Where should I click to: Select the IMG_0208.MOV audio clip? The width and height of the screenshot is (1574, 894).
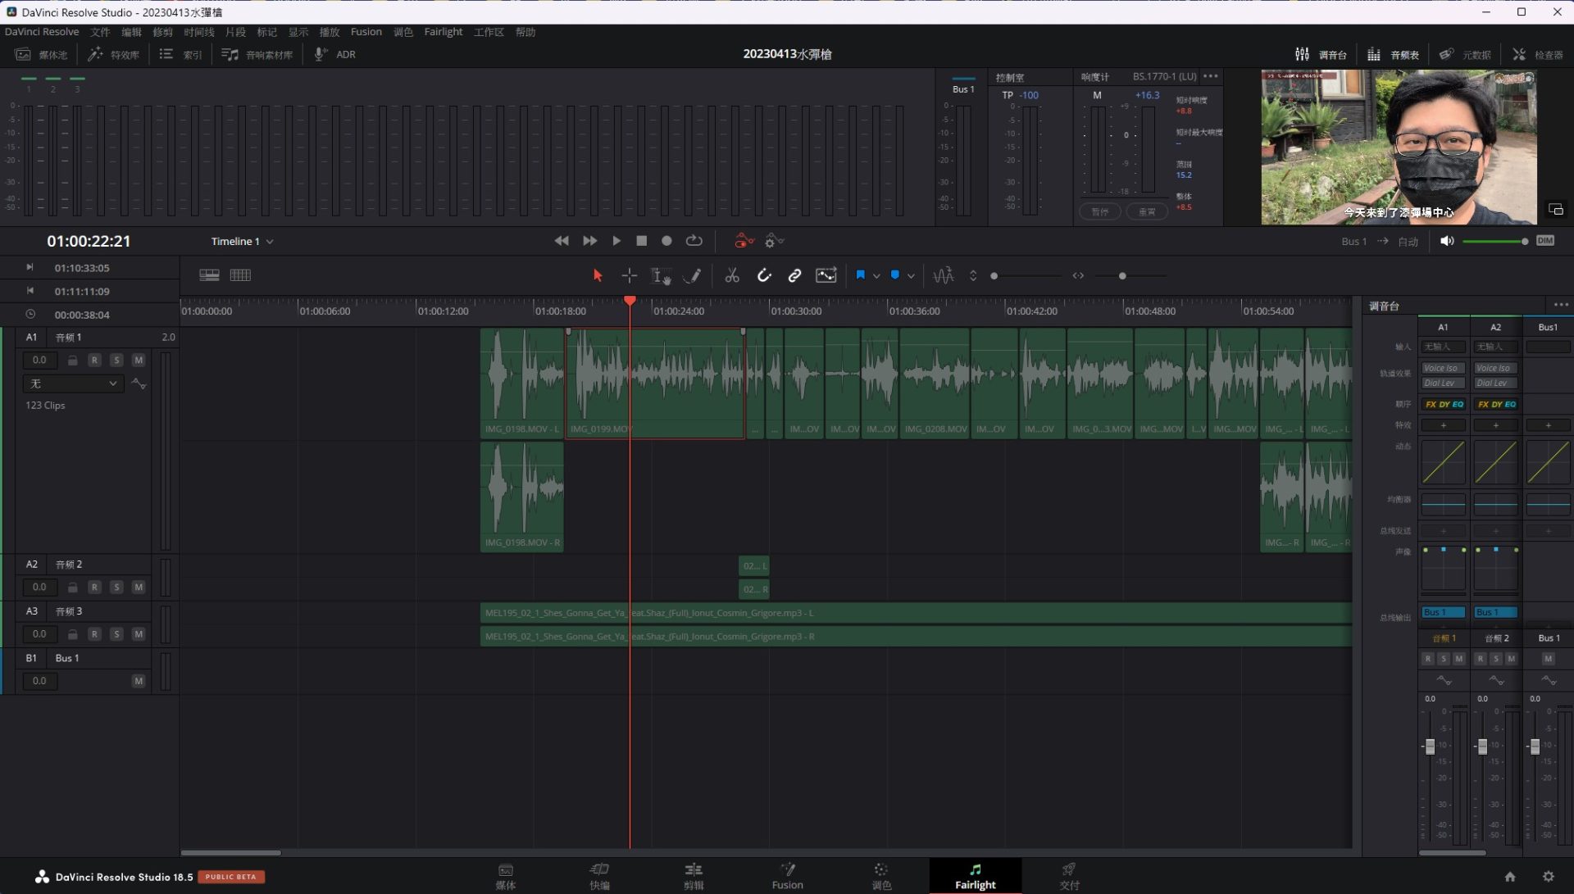coord(935,383)
